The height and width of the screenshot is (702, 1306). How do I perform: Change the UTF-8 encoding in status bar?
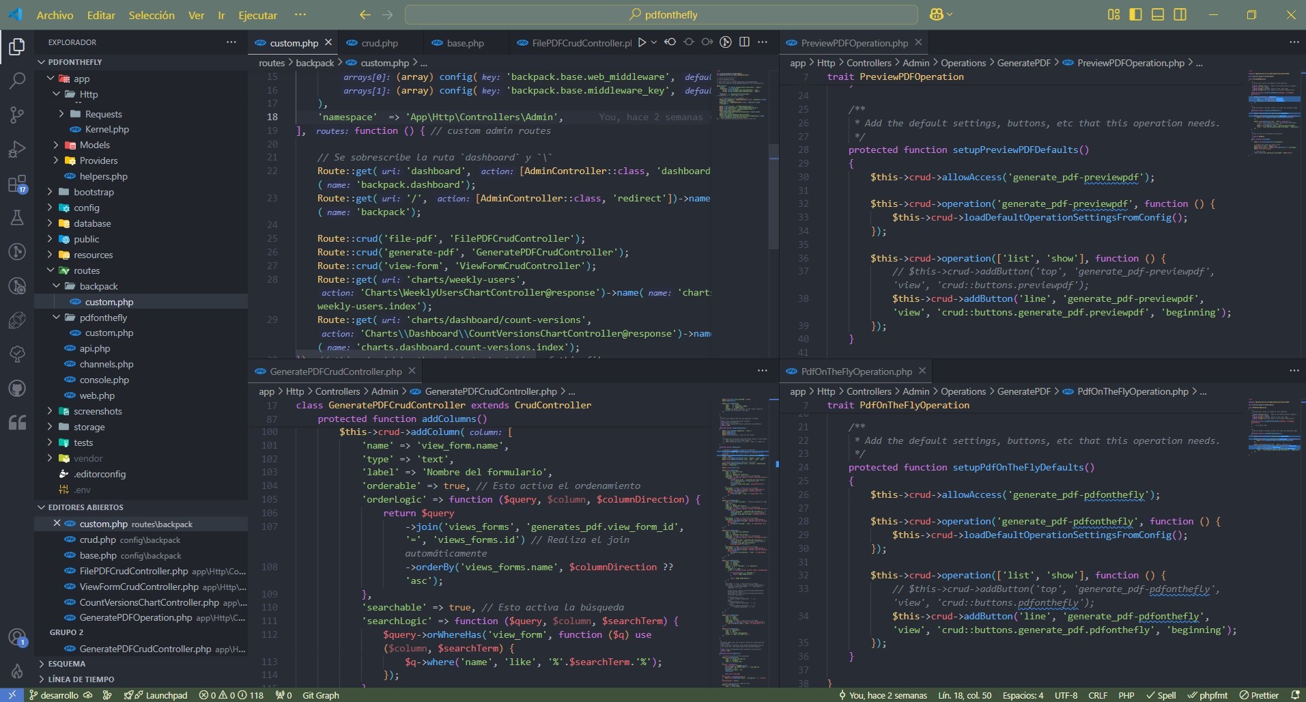point(1066,695)
